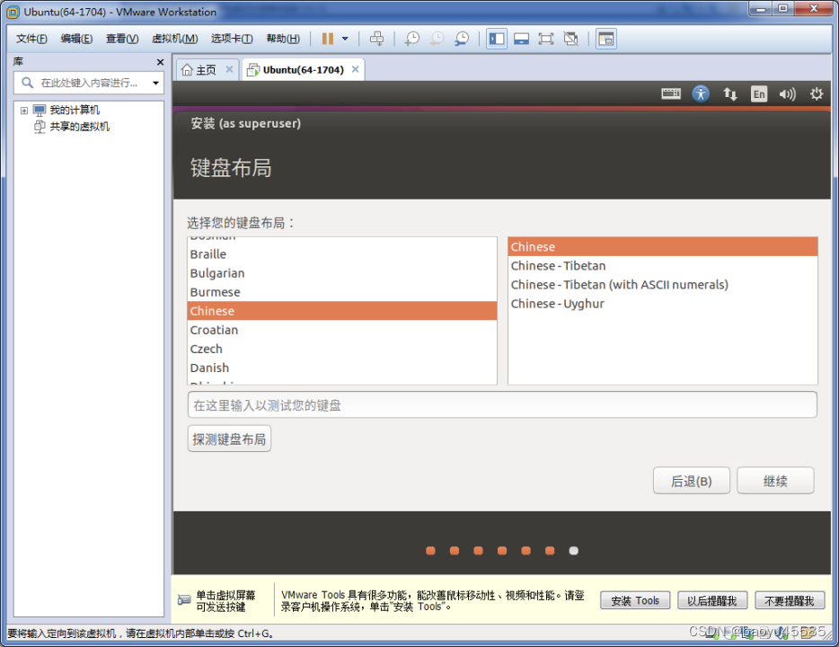Select Bulgarian in the layout list
The width and height of the screenshot is (839, 647).
342,273
